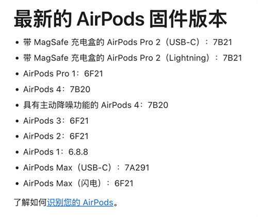Click the 6.8.8 version number
The image size is (258, 217).
coord(78,152)
